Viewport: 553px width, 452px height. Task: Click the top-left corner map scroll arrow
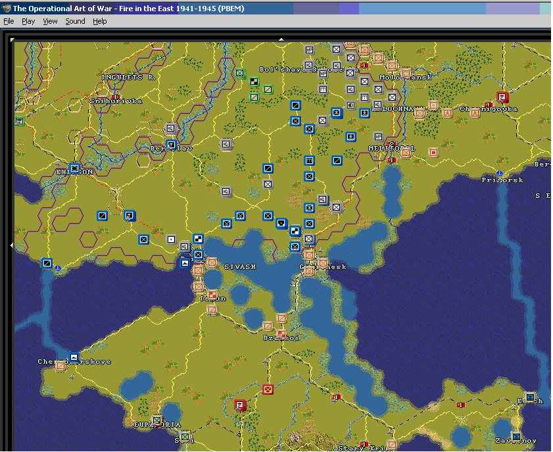click(12, 40)
